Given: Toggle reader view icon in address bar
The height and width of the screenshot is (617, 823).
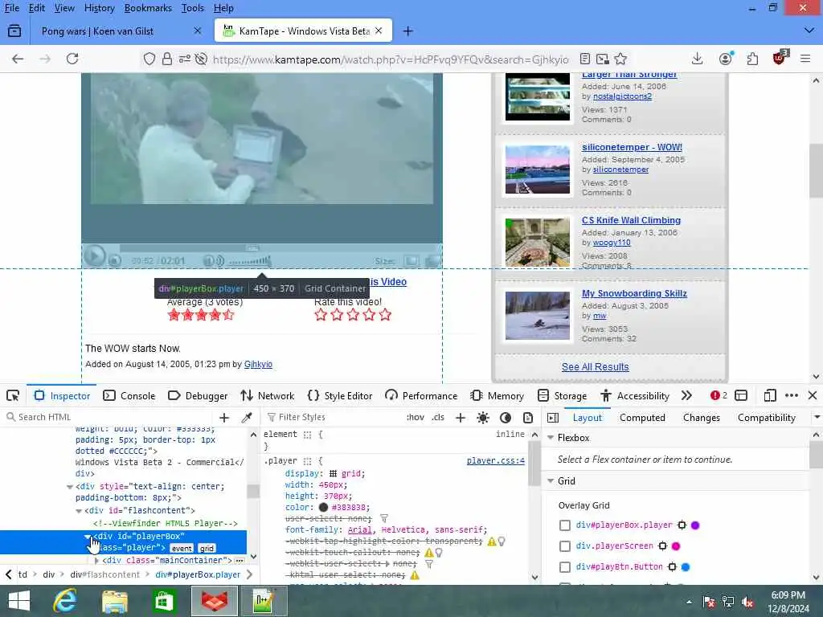Looking at the screenshot, I should pyautogui.click(x=585, y=59).
